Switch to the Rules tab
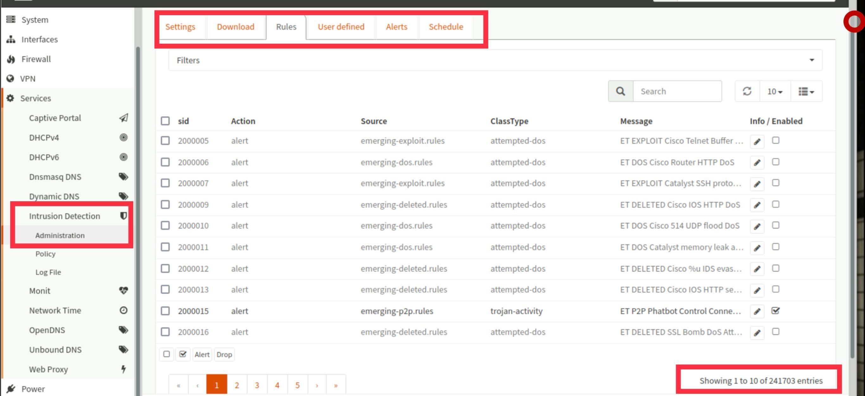Image resolution: width=865 pixels, height=396 pixels. coord(286,27)
